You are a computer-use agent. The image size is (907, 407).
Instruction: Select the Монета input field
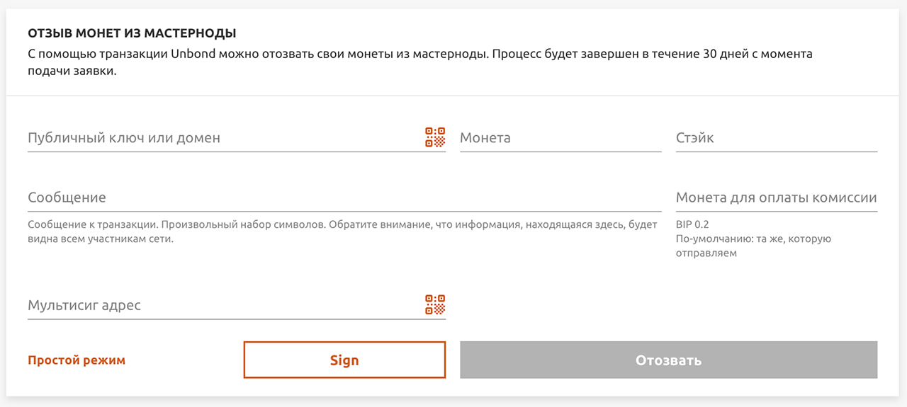click(560, 138)
